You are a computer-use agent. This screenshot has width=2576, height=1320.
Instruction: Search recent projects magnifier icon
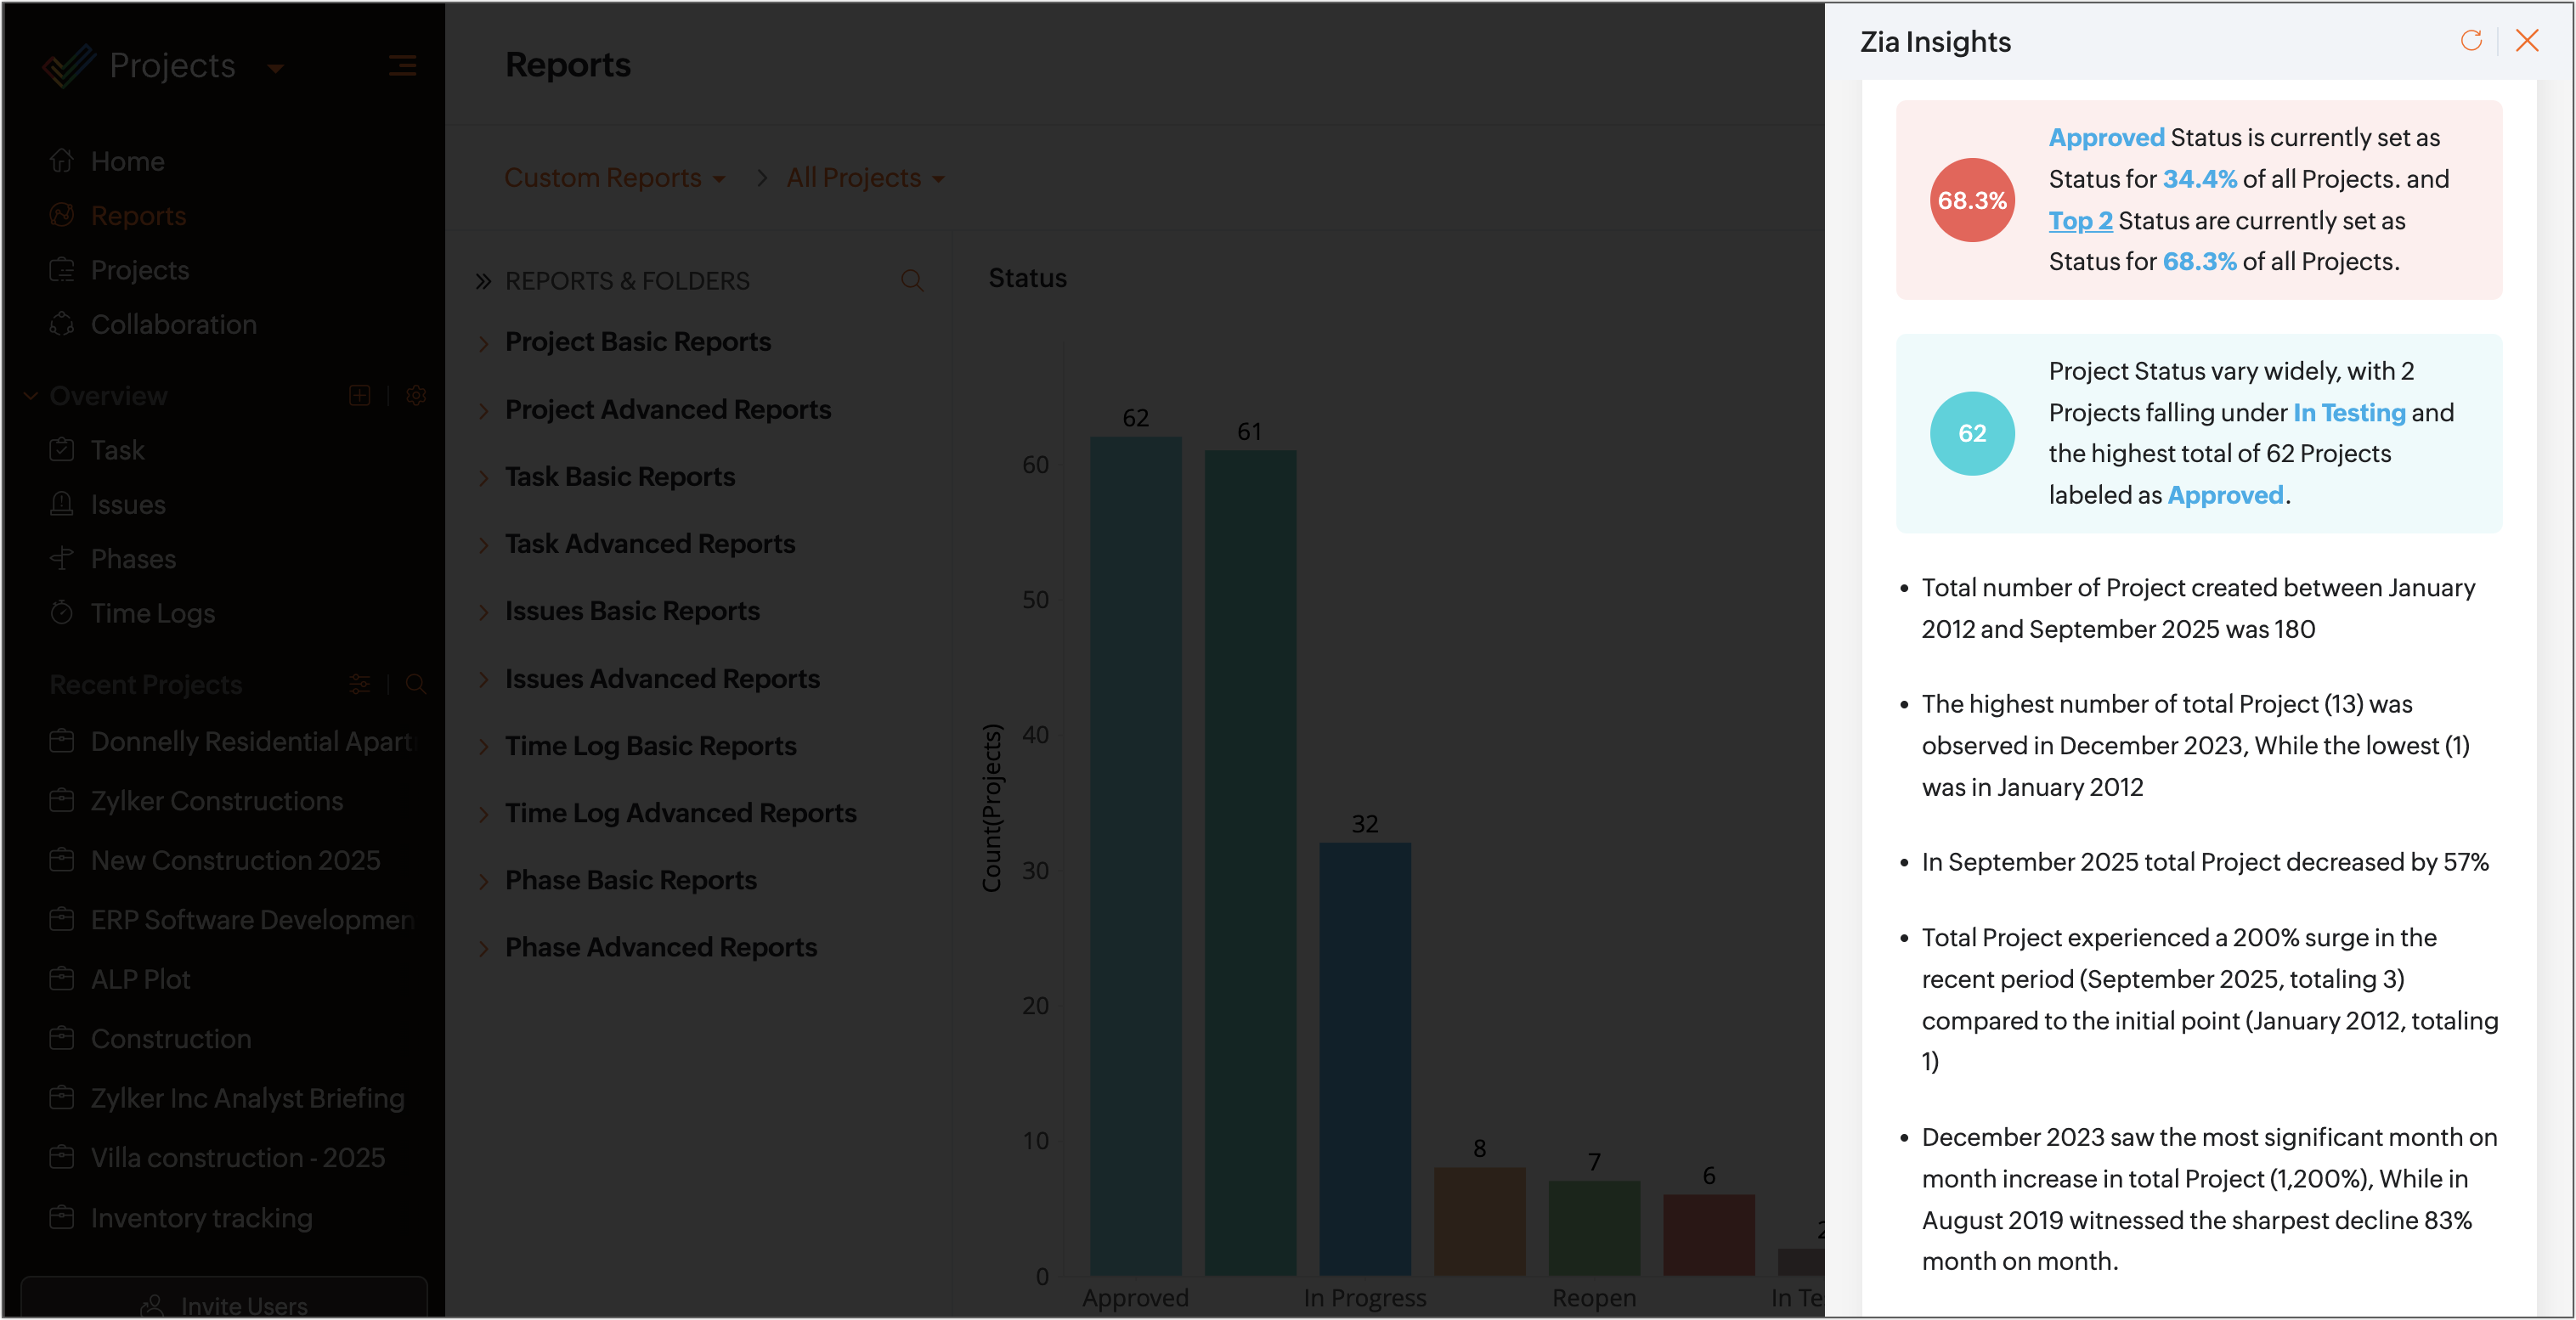click(x=416, y=685)
